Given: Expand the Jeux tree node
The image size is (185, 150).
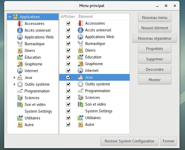Looking at the screenshot, I should (14, 78).
